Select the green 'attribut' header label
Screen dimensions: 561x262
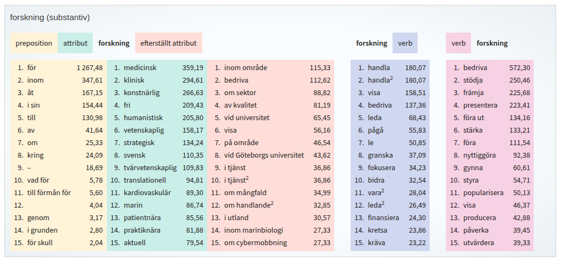coord(75,43)
